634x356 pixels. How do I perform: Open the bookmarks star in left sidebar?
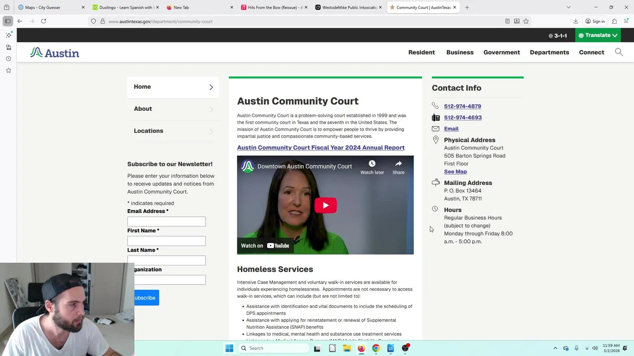click(x=8, y=70)
